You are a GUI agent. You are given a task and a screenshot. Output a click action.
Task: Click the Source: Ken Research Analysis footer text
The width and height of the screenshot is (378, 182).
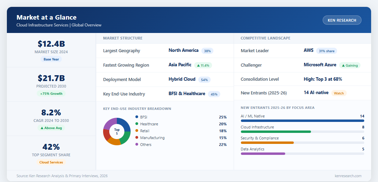62,176
